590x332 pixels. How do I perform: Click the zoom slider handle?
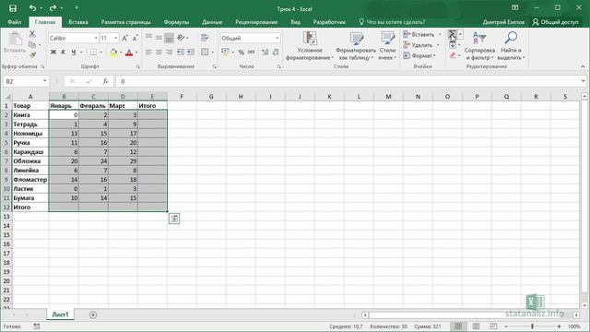point(533,326)
